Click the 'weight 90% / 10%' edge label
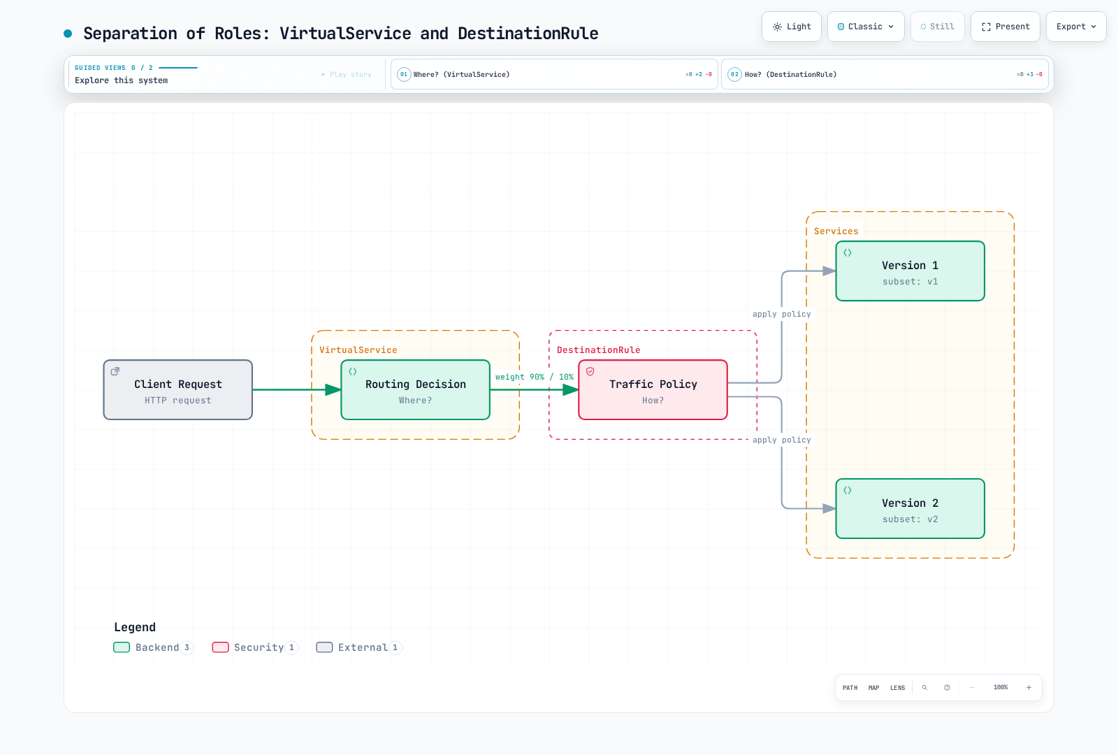The image size is (1118, 755). pos(535,377)
